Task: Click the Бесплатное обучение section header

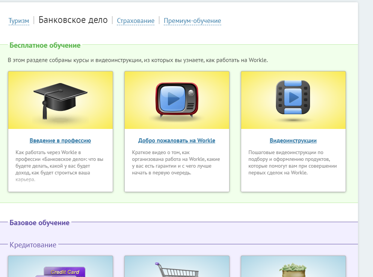Action: (45, 45)
